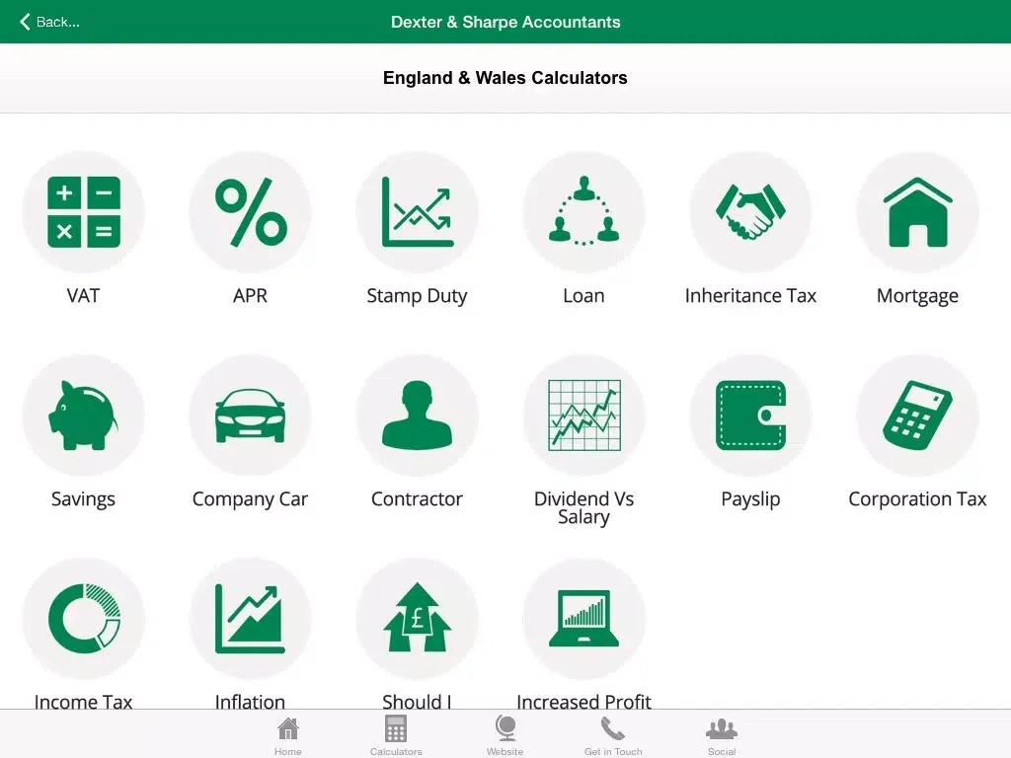1011x758 pixels.
Task: Switch to the Social tab
Action: tap(722, 736)
